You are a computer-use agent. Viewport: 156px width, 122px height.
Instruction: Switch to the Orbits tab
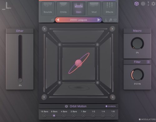pos(63,8)
